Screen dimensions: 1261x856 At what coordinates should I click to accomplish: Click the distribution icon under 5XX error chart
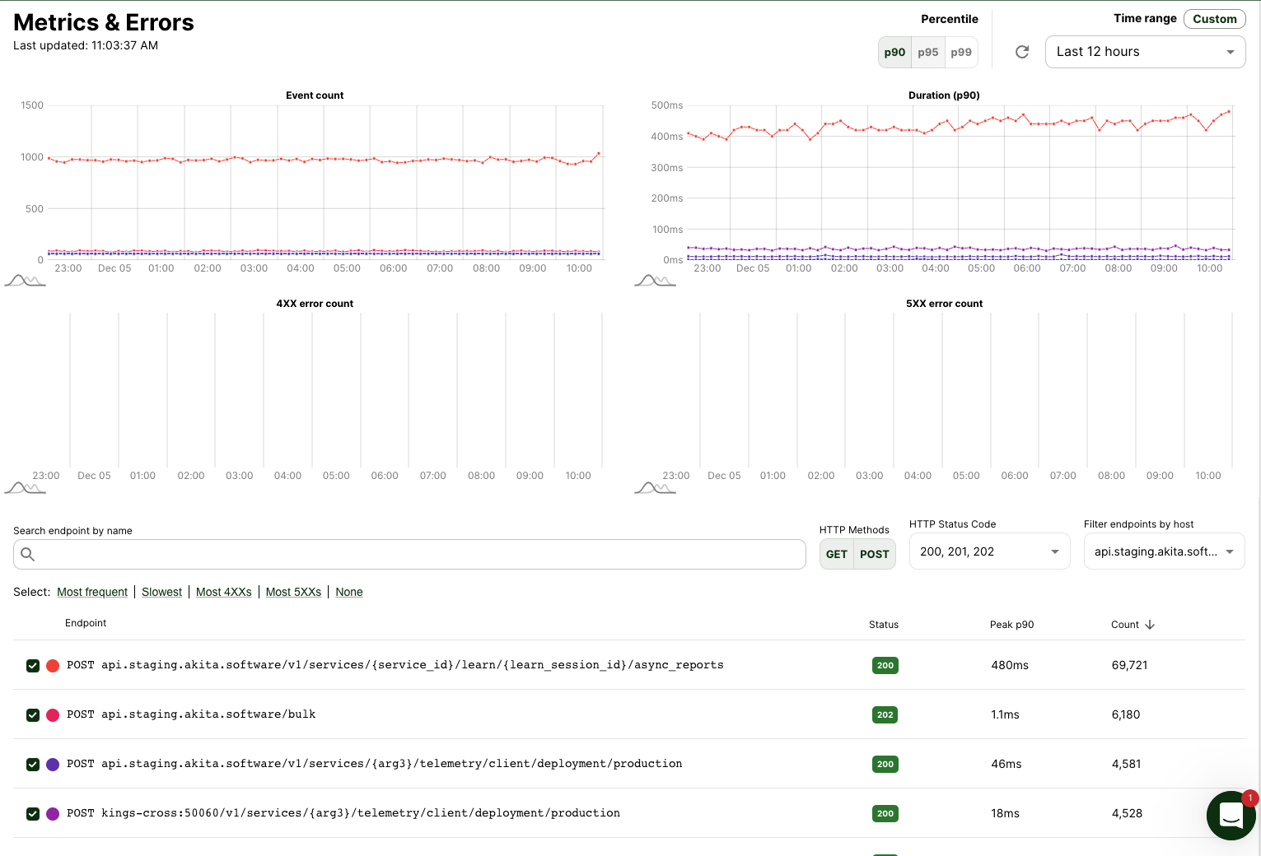click(655, 488)
